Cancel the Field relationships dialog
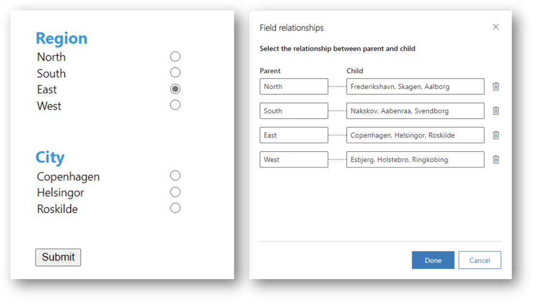This screenshot has width=533, height=308. 479,260
